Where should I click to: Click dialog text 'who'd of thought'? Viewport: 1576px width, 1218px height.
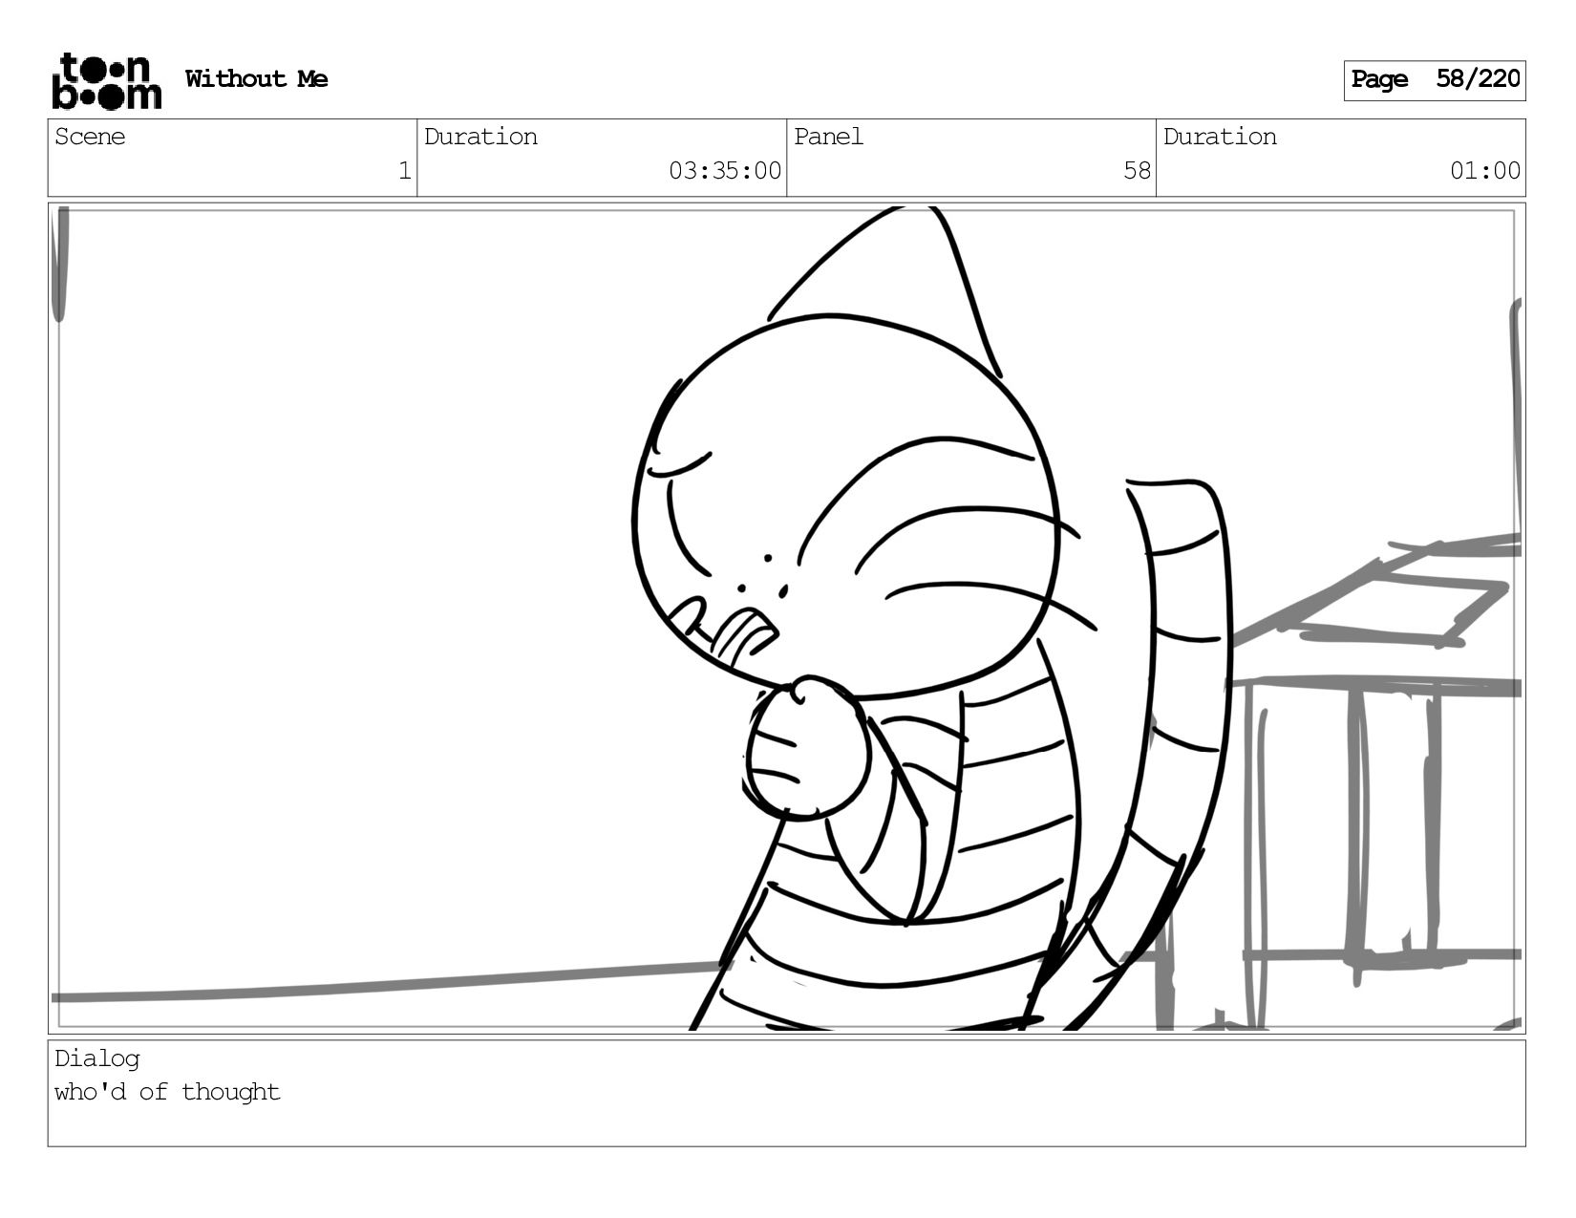[x=167, y=1092]
